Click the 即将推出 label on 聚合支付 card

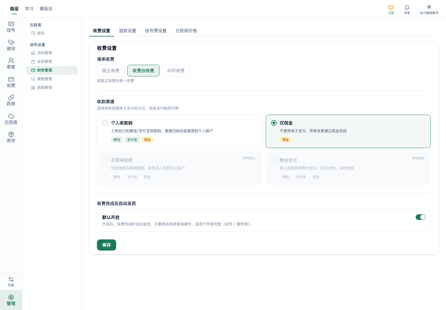(418, 158)
